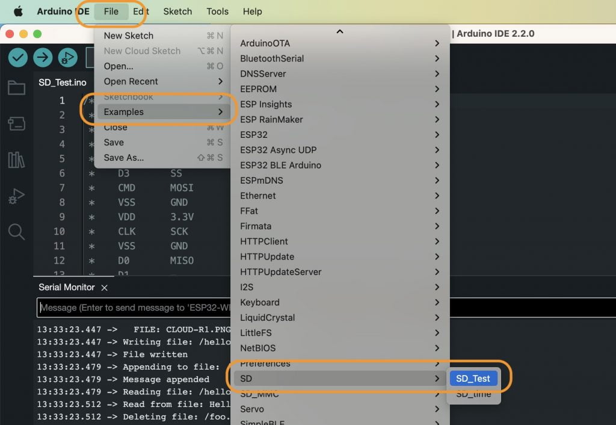Expand DNSServer examples
This screenshot has height=425, width=616.
click(x=340, y=73)
